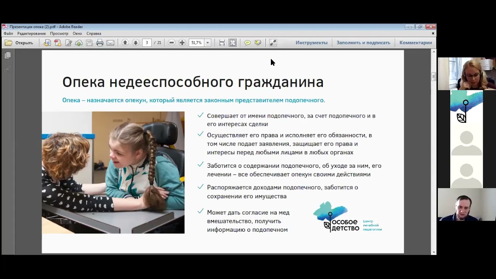Print the document with printer icon
Image resolution: width=496 pixels, height=279 pixels.
tap(100, 43)
